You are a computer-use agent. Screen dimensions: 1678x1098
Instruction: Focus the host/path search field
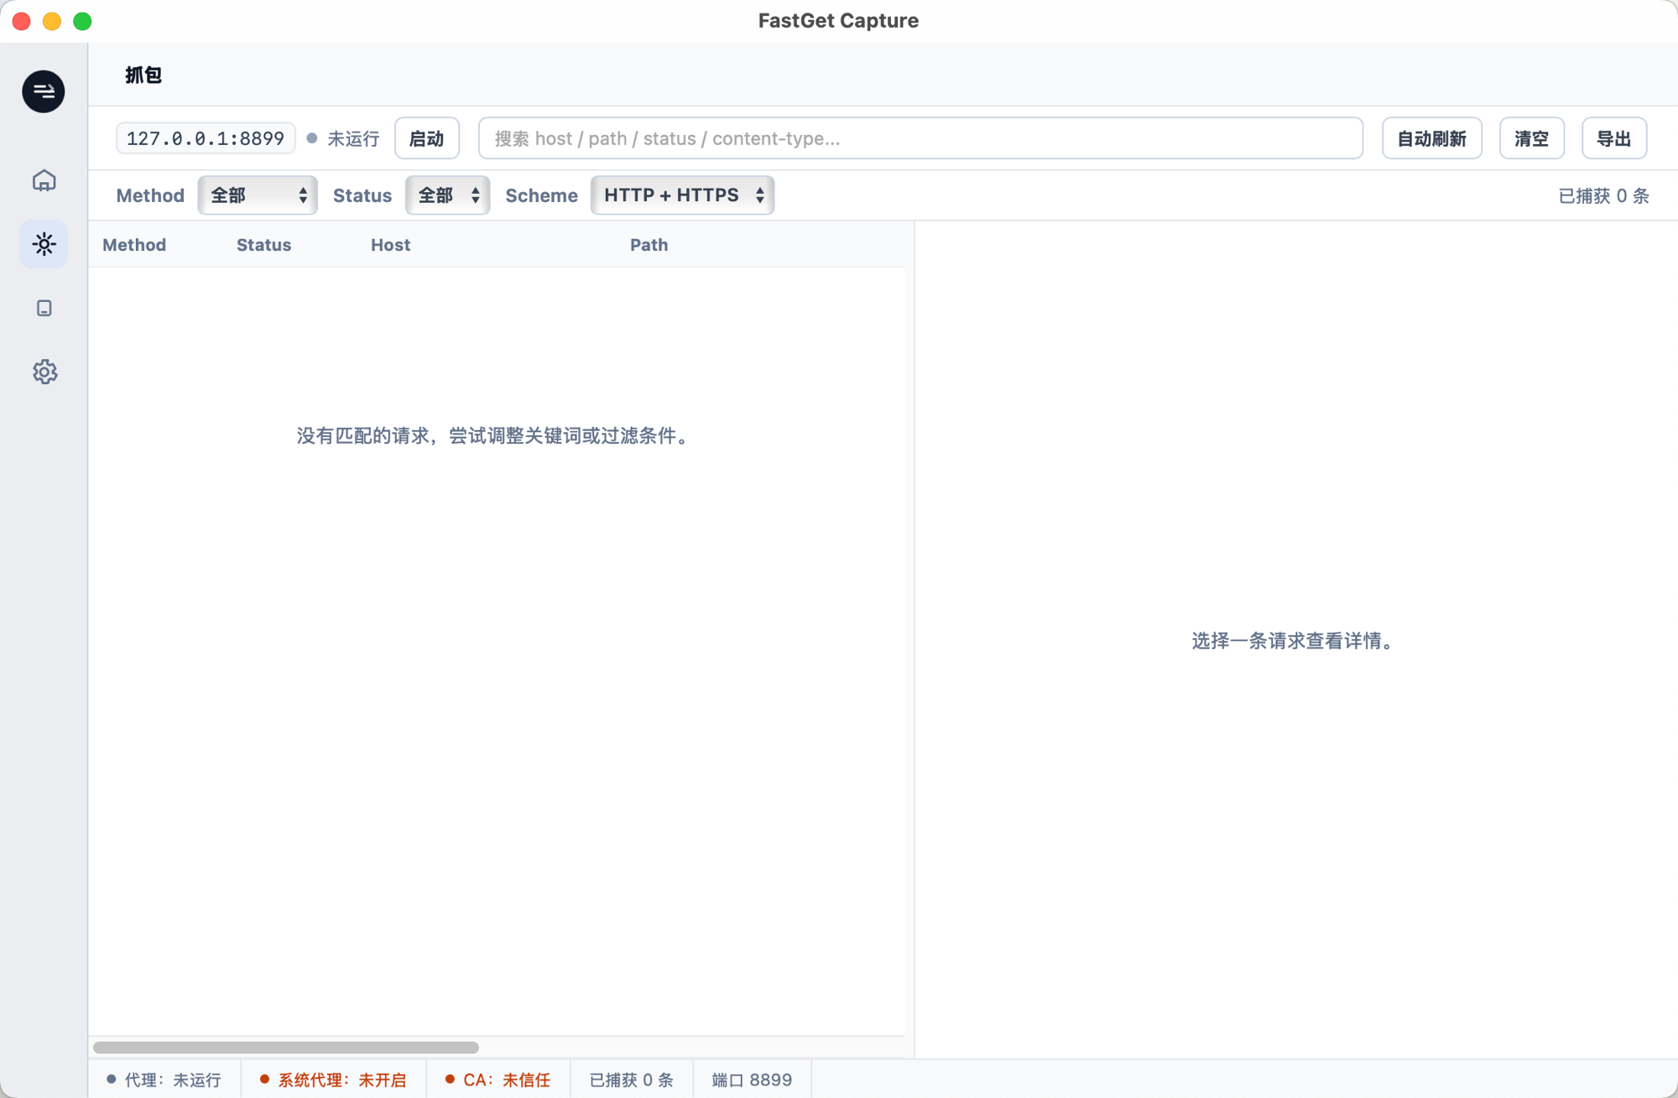point(920,138)
